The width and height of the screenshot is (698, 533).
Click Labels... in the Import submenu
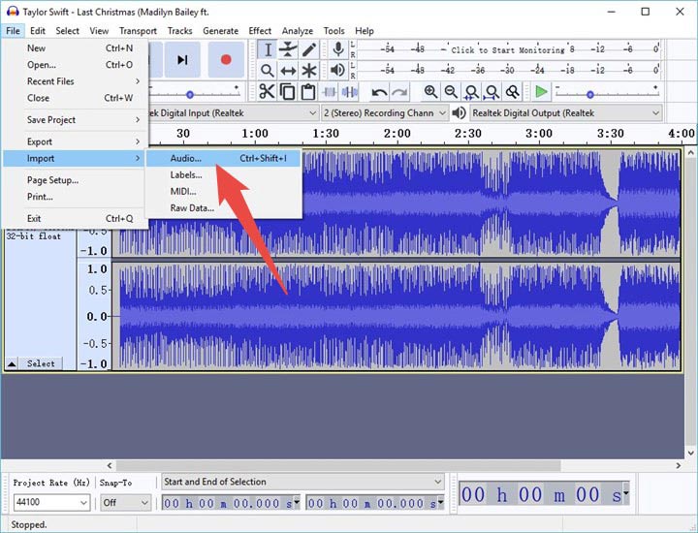coord(185,175)
